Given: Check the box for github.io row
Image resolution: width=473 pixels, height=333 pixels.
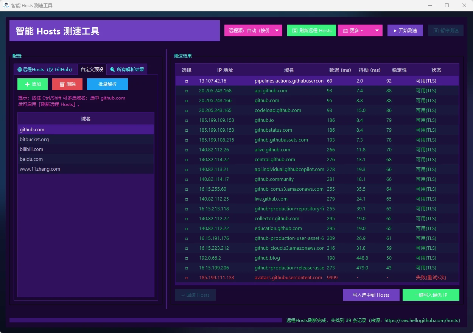Looking at the screenshot, I should pos(187,120).
